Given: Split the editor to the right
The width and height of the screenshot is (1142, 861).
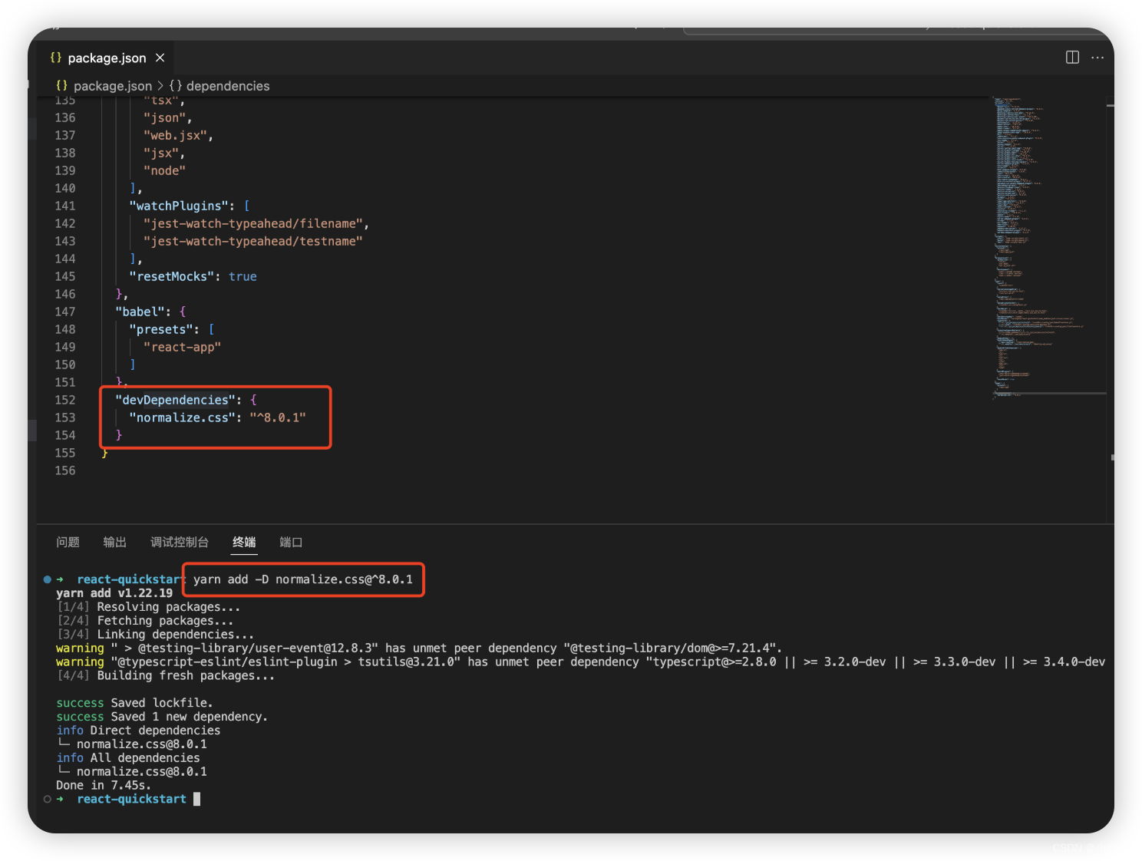Looking at the screenshot, I should coord(1072,58).
